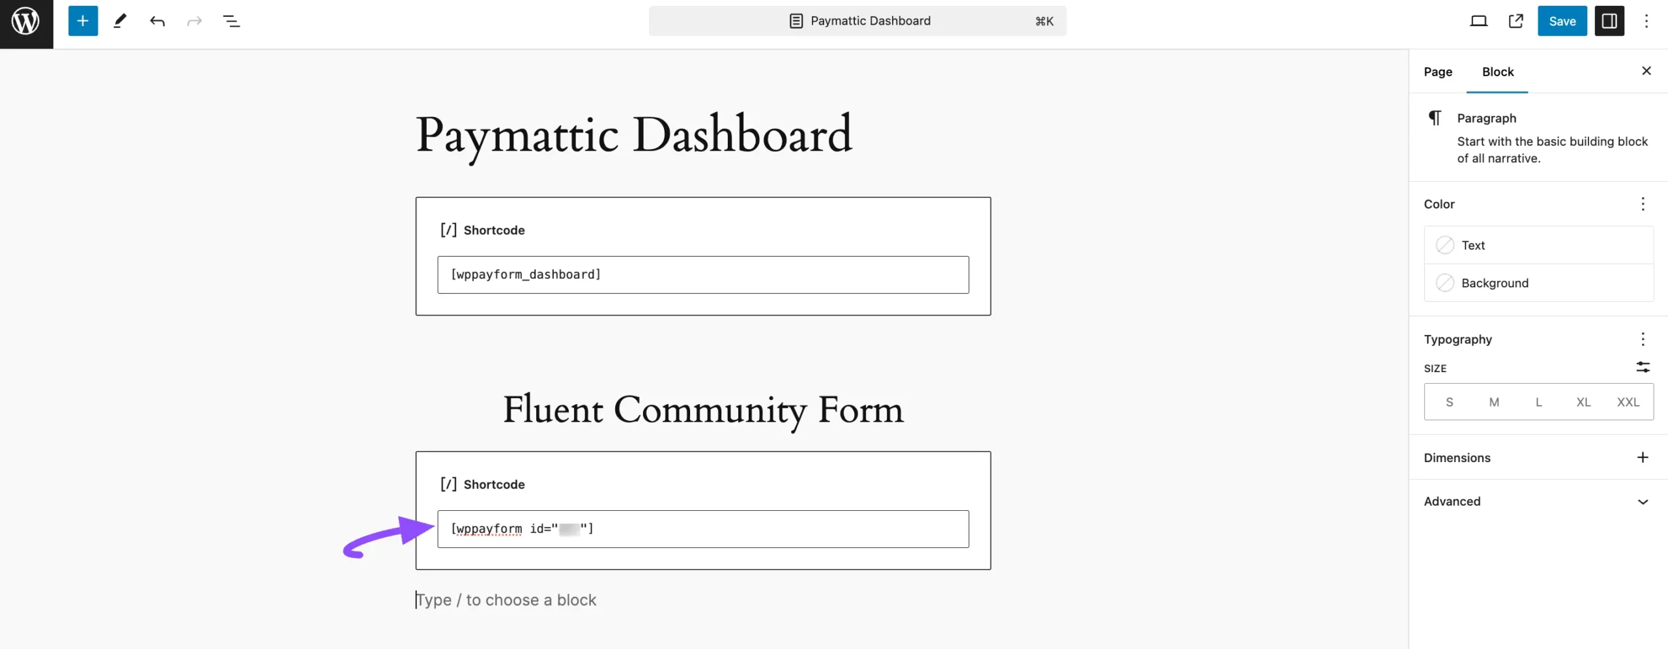The height and width of the screenshot is (649, 1668).
Task: Click the WordPress logo icon
Action: [26, 22]
